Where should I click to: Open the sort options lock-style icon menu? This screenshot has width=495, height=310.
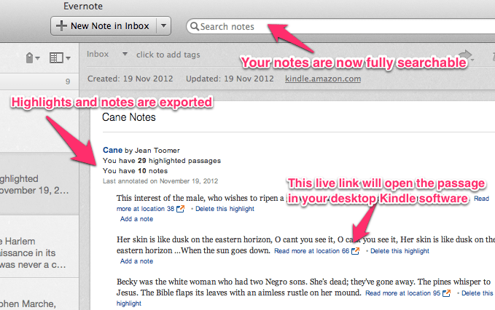pos(30,57)
